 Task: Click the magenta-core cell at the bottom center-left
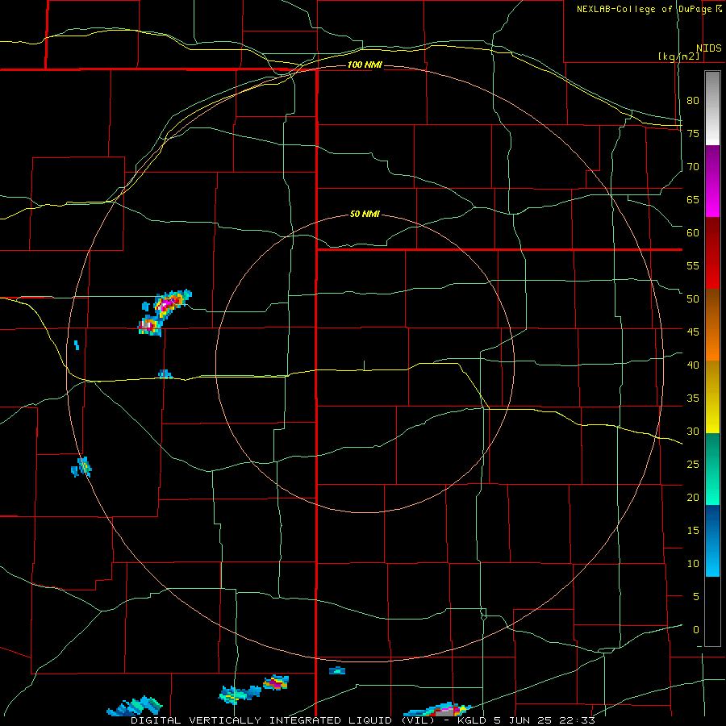[x=276, y=682]
